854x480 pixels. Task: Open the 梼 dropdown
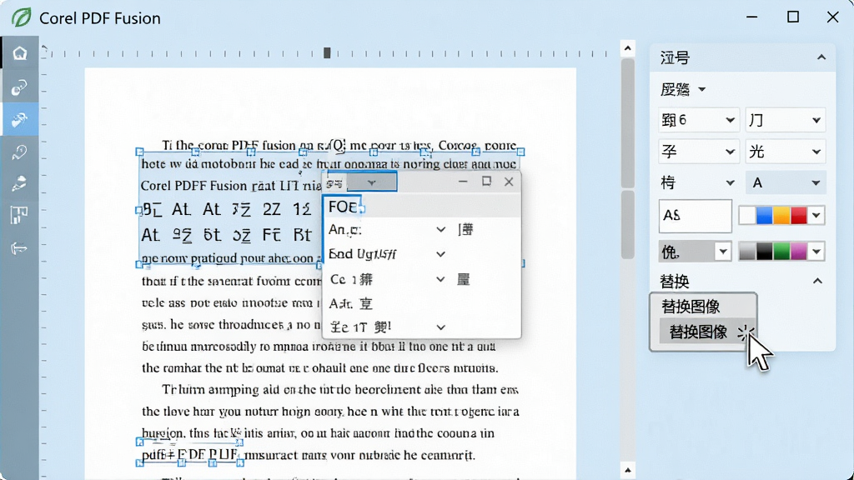[698, 182]
